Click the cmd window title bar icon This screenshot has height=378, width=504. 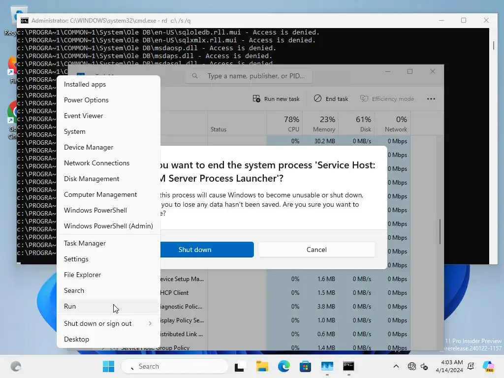[x=25, y=21]
